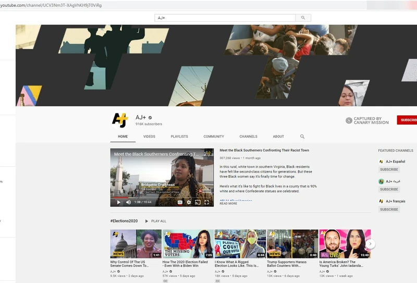This screenshot has height=283, width=417.
Task: Open the Playlists tab
Action: tap(179, 137)
